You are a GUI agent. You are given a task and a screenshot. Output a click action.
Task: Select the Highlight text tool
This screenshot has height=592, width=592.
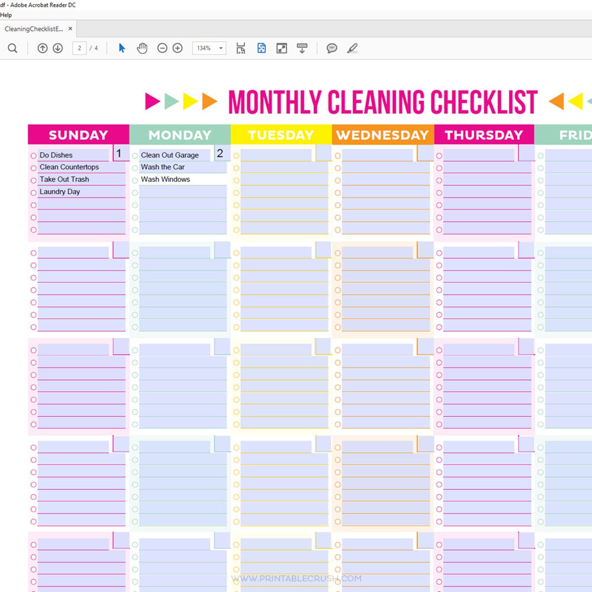click(353, 48)
